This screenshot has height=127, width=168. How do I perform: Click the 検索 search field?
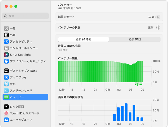[25, 16]
